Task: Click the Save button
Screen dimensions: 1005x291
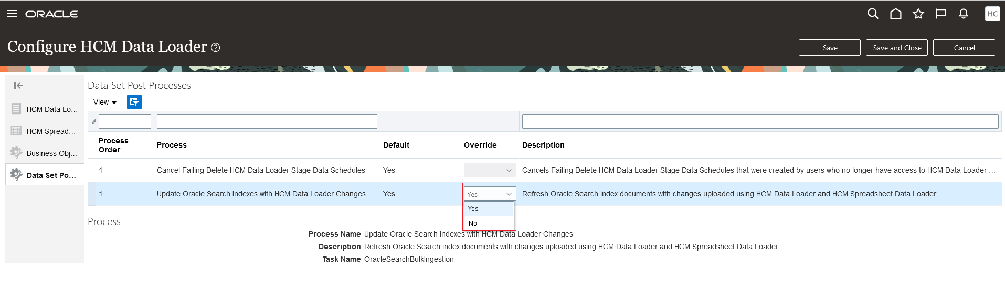Action: tap(830, 48)
